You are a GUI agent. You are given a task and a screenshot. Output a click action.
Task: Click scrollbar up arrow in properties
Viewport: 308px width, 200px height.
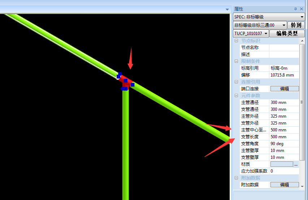(302, 41)
